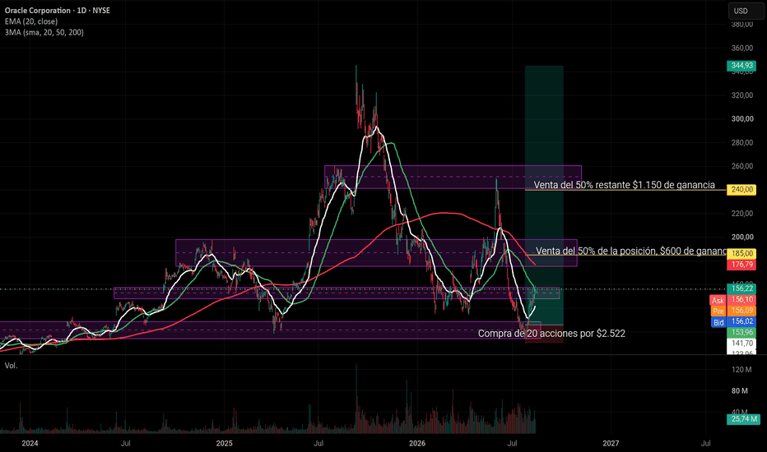Viewport: 767px width, 452px height.
Task: Click the 2025 label on the time axis
Action: [x=224, y=443]
